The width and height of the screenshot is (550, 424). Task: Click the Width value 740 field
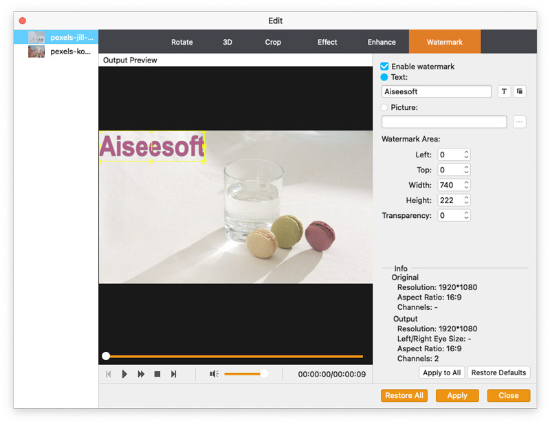450,185
